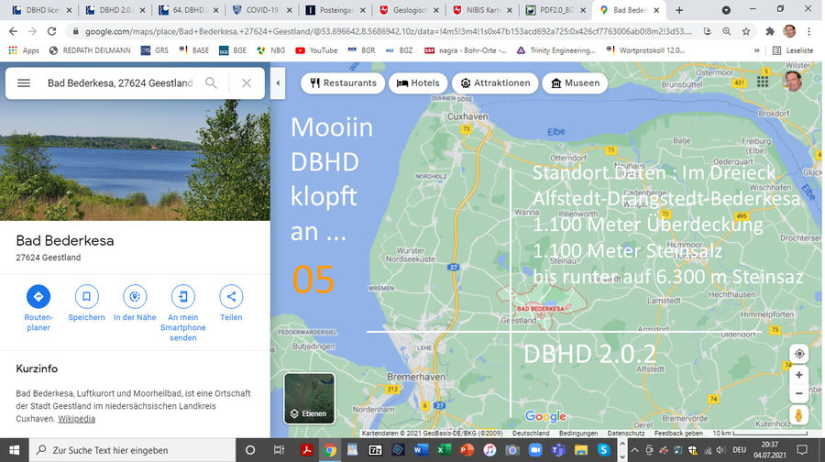The width and height of the screenshot is (825, 462).
Task: Zoom in the map with plus
Action: (799, 375)
